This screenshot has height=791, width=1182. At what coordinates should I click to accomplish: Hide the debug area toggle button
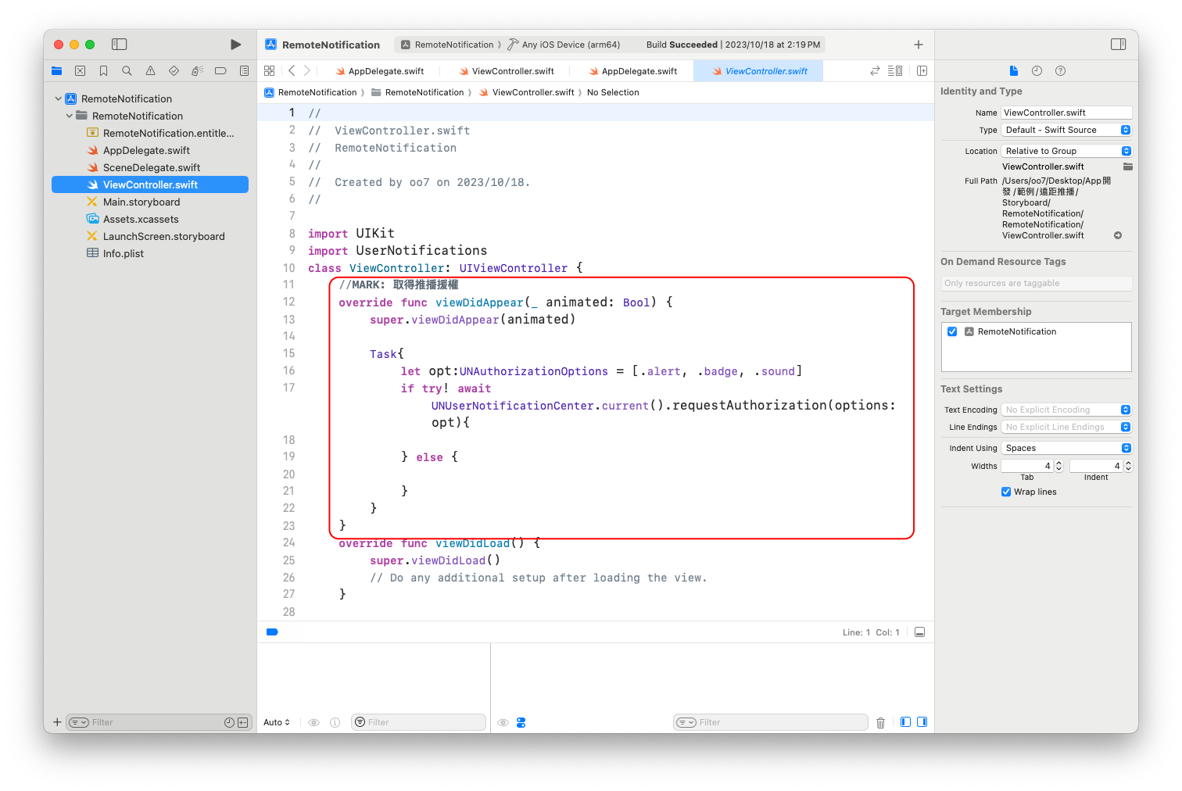(920, 632)
